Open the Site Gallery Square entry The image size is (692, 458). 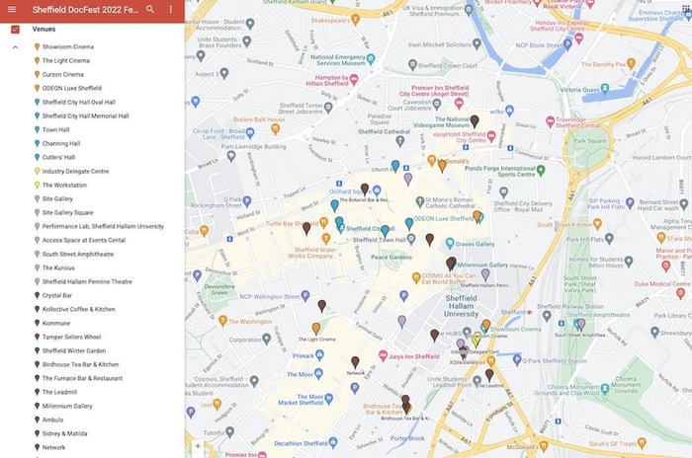68,212
